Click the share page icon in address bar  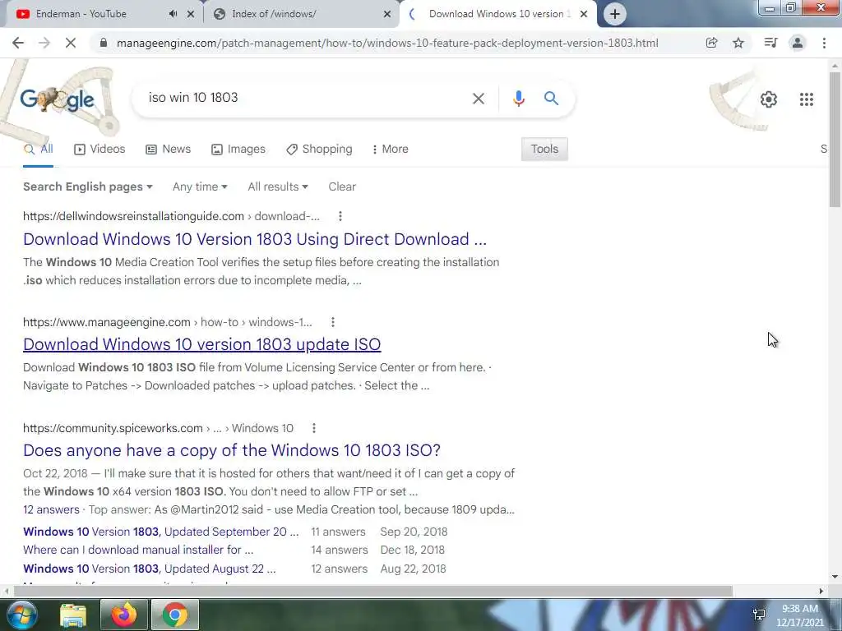point(711,43)
